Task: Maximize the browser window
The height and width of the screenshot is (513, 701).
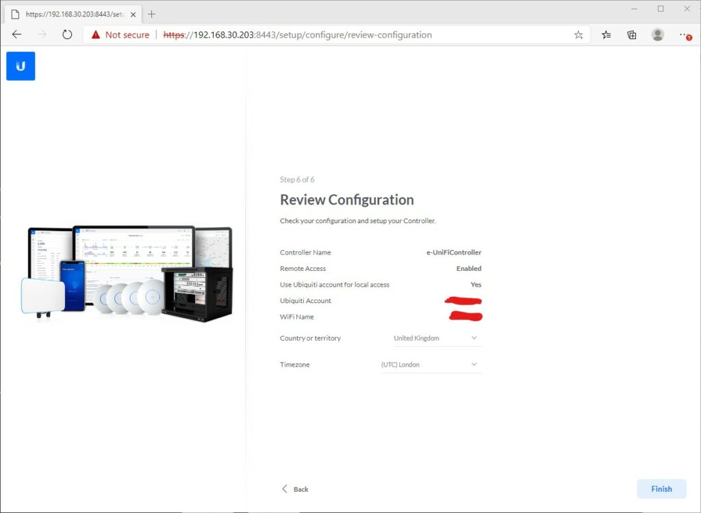Action: 661,9
